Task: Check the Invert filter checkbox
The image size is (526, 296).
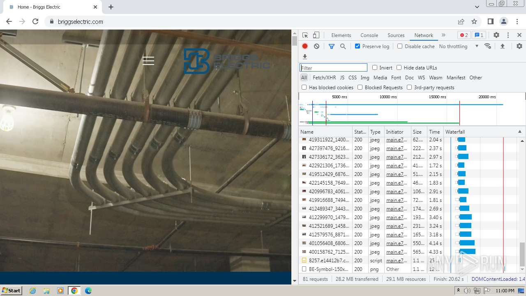Action: (x=375, y=67)
